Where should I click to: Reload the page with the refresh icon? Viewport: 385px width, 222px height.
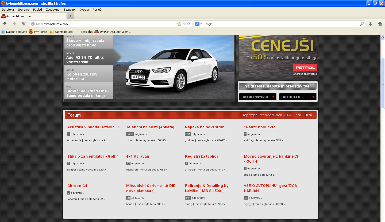point(189,24)
